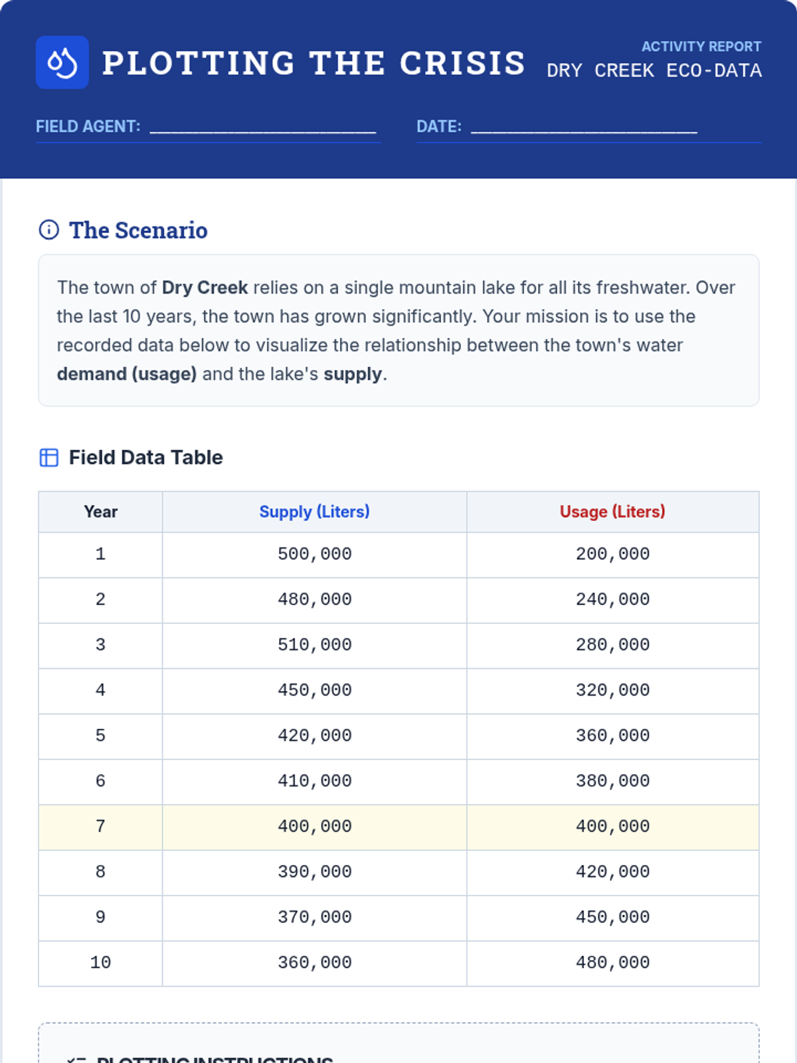Click the Usage (Liters) column header
The height and width of the screenshot is (1063, 797).
(612, 512)
